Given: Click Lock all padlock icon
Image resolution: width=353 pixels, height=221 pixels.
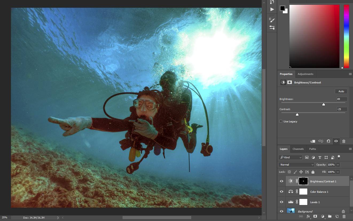Looking at the screenshot, I should [313, 172].
